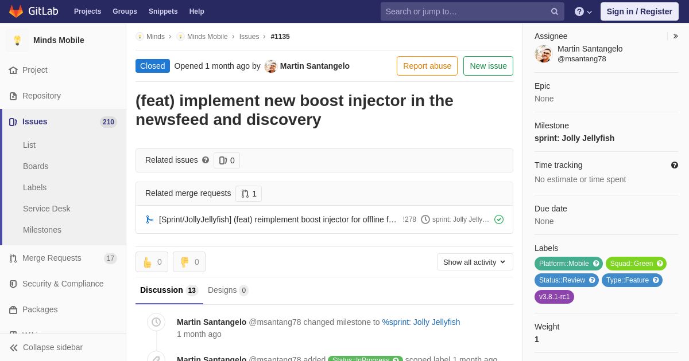
Task: Open issue Boards
Action: (36, 166)
